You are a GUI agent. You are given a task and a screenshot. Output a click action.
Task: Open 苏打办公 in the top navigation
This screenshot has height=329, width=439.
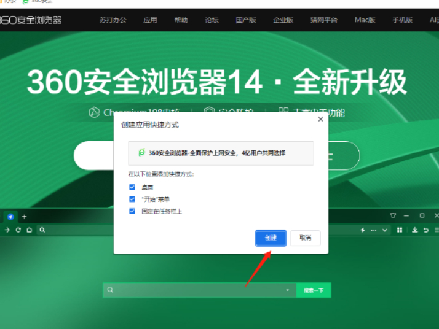pyautogui.click(x=113, y=20)
